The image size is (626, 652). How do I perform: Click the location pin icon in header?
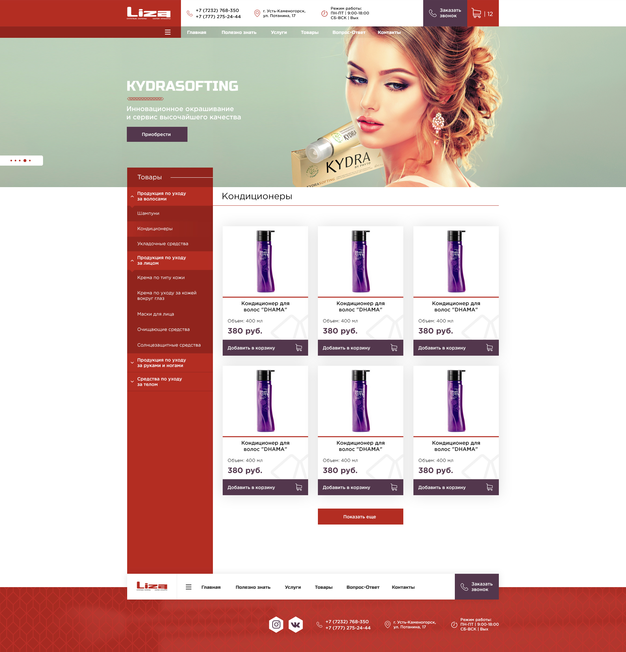(x=257, y=13)
